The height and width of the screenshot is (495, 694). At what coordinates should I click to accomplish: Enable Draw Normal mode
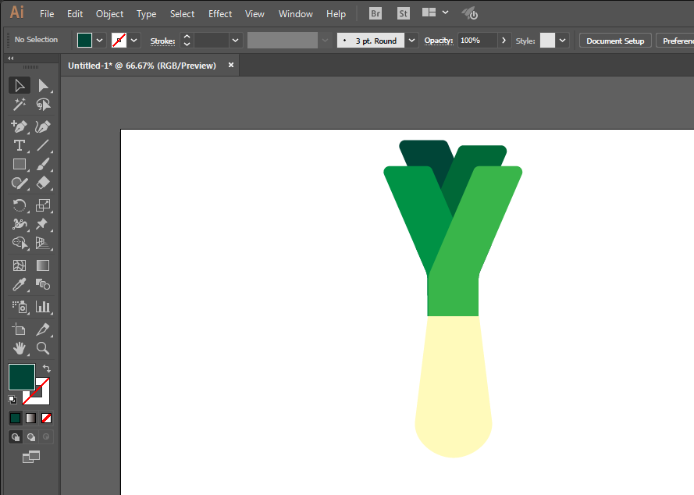point(16,437)
